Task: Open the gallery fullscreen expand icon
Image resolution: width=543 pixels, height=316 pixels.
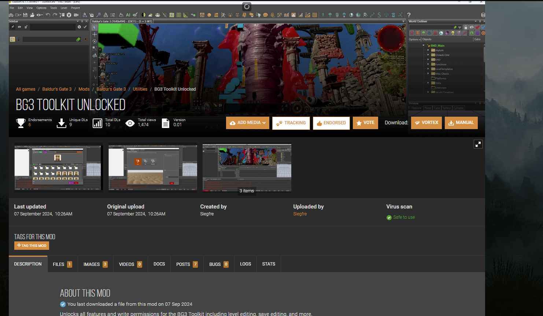Action: pos(478,144)
